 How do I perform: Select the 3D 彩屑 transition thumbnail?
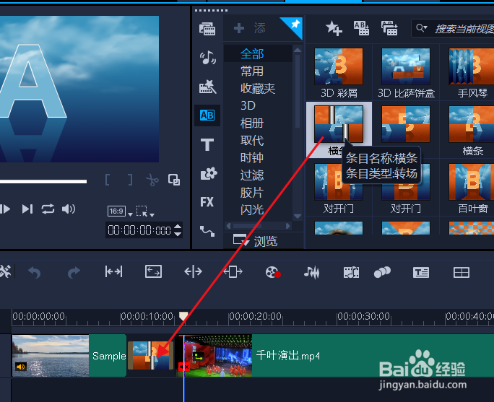[339, 66]
